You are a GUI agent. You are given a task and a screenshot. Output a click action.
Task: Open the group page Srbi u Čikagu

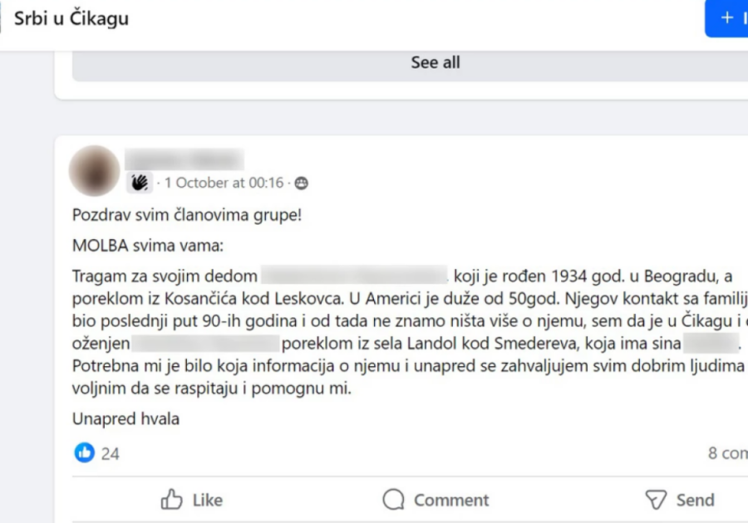click(71, 18)
